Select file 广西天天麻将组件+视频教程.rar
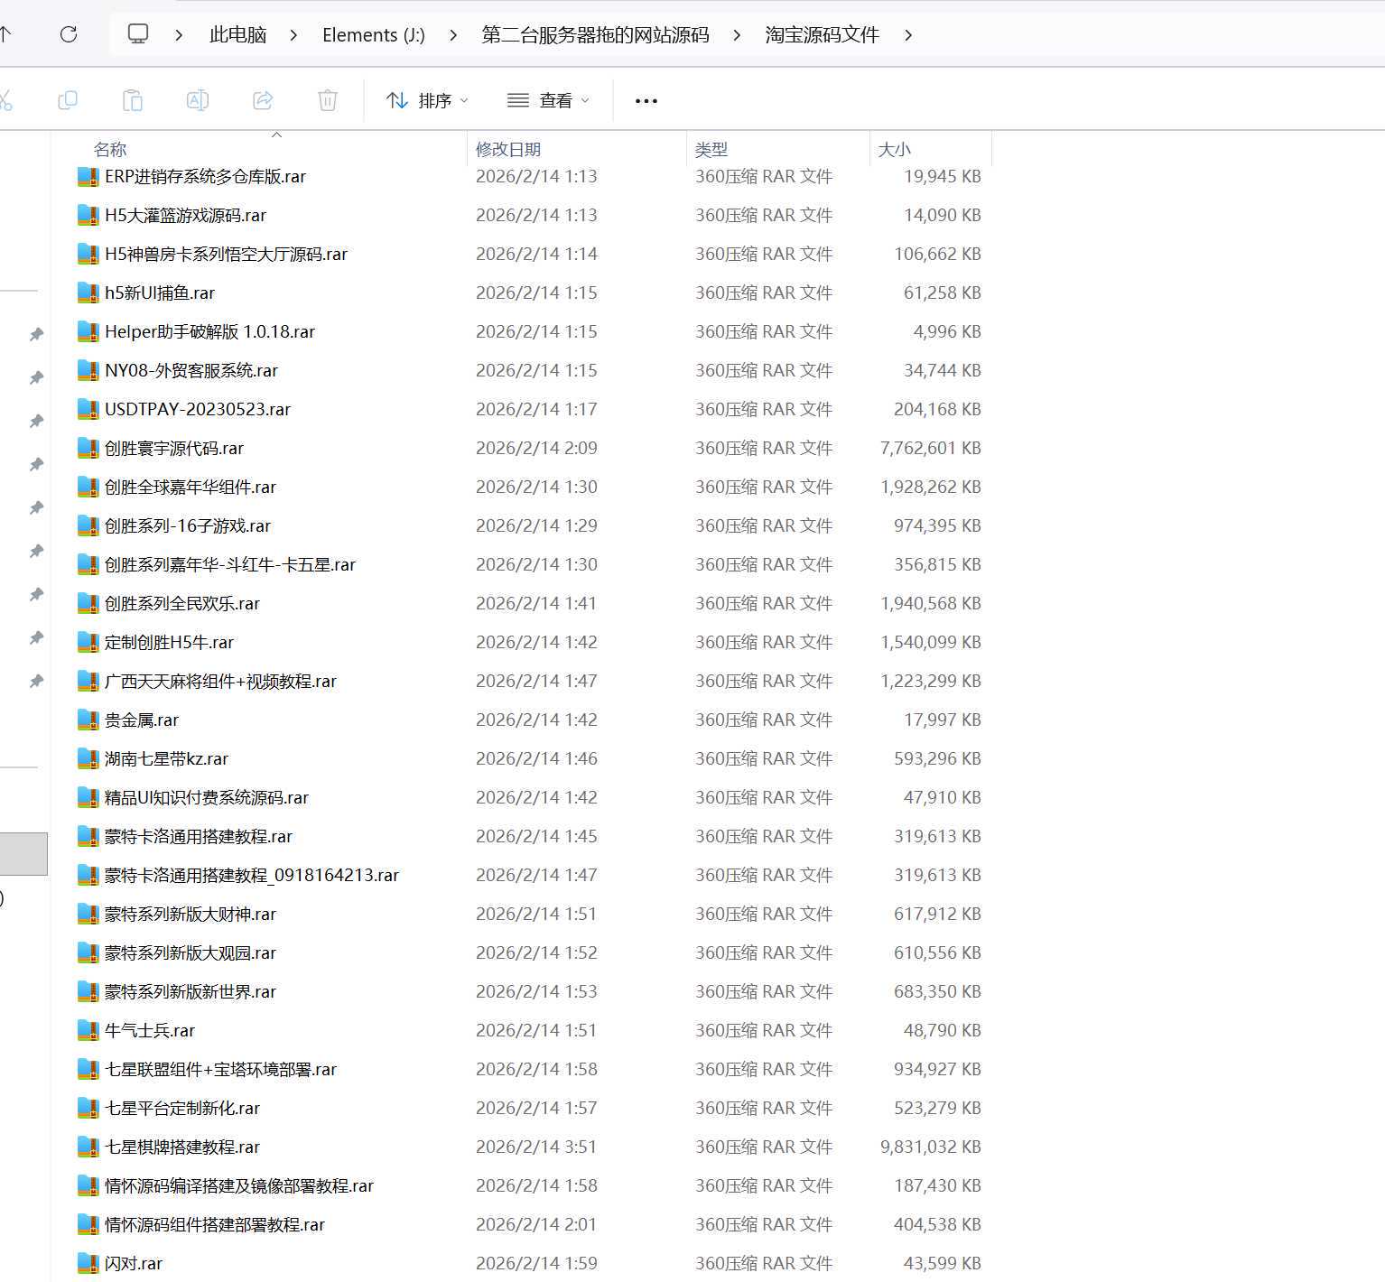This screenshot has width=1385, height=1282. point(220,681)
